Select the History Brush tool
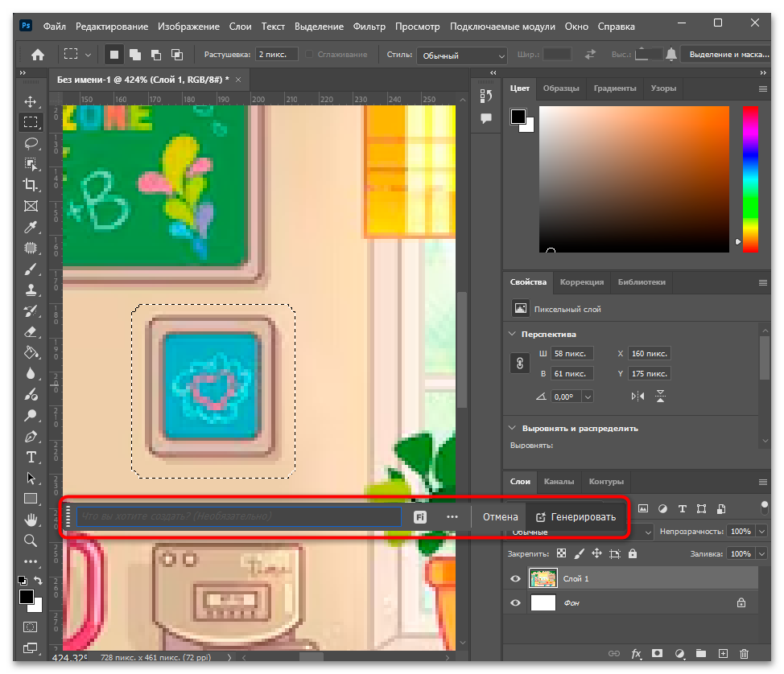The image size is (784, 674). click(31, 310)
